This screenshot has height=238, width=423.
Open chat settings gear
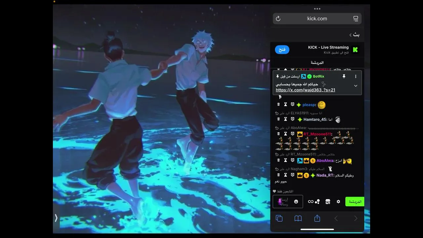pyautogui.click(x=338, y=202)
